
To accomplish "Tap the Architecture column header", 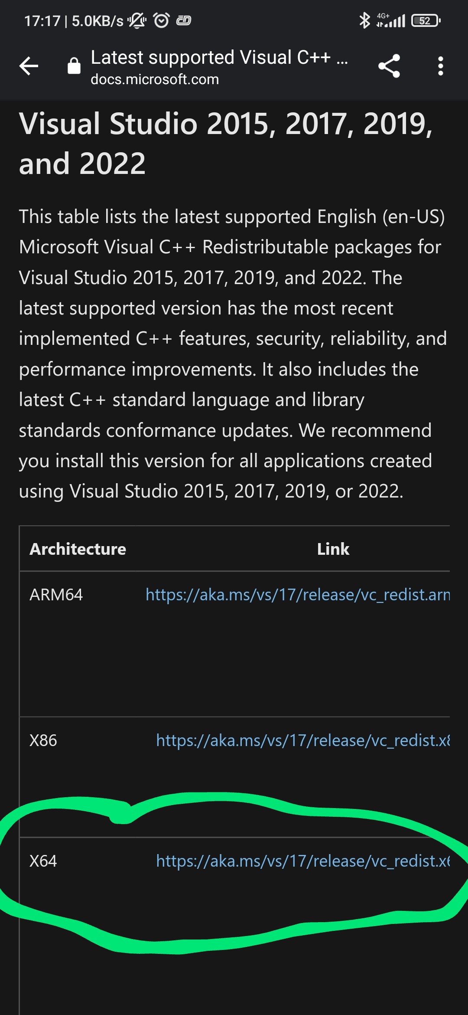I will [78, 549].
